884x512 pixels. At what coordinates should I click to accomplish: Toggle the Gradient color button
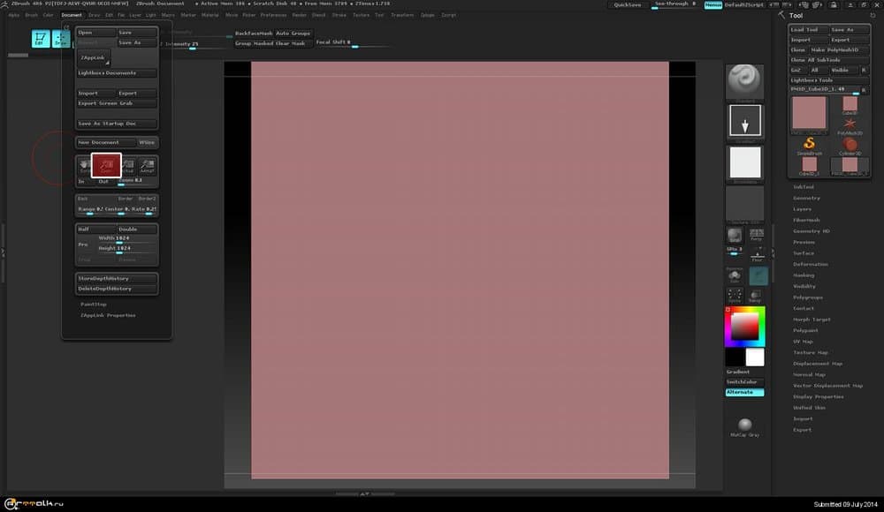(744, 372)
